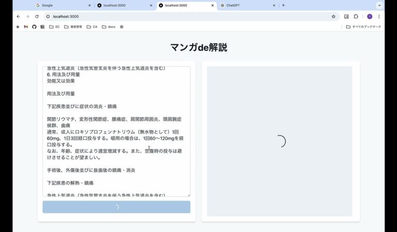Open the tab search dropdown

379,5
